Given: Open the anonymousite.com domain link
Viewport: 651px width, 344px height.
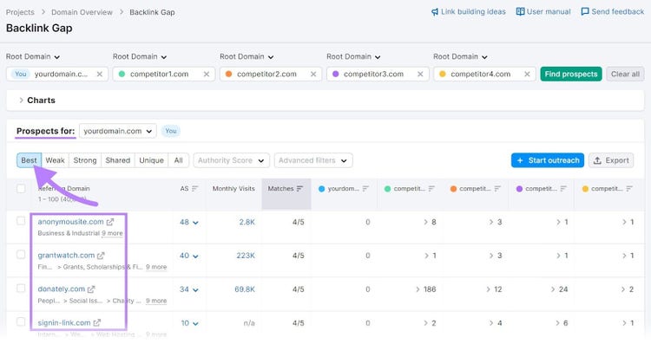Looking at the screenshot, I should pyautogui.click(x=70, y=222).
